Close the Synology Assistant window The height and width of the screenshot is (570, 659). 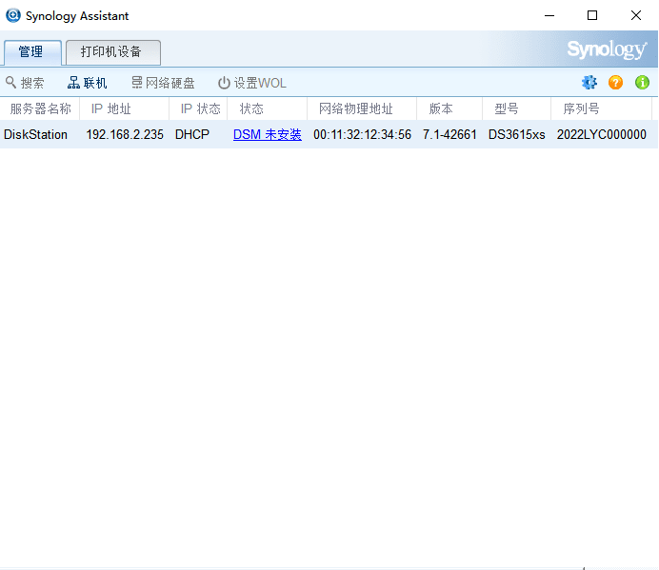tap(636, 15)
